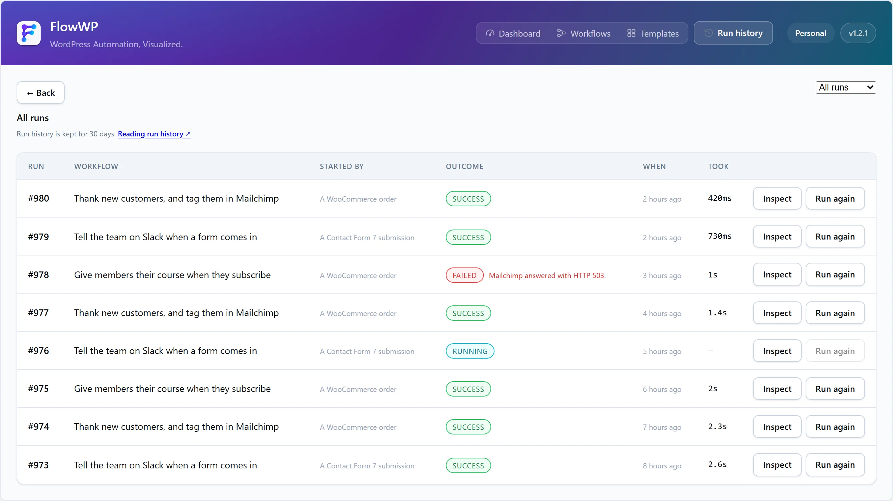Open the Reading run history link

(x=154, y=134)
